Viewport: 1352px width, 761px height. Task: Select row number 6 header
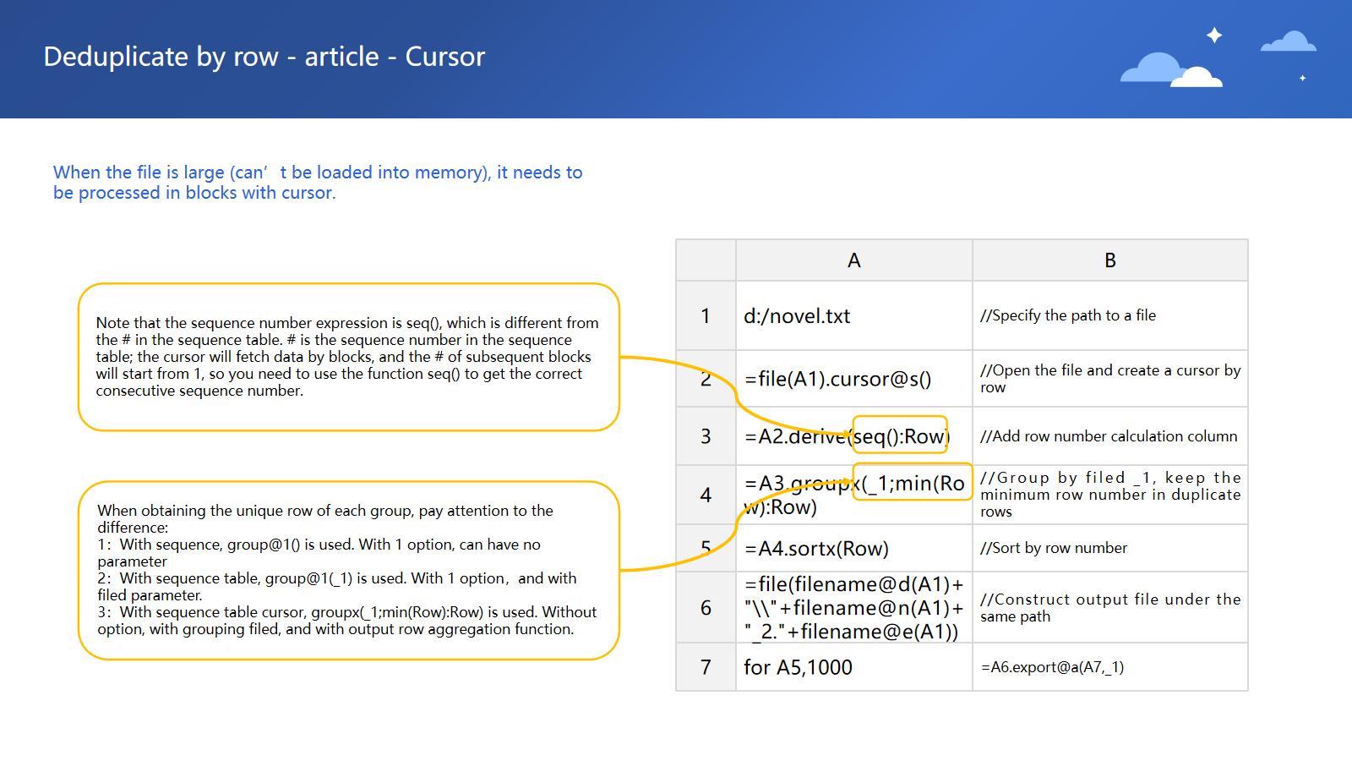(x=706, y=608)
